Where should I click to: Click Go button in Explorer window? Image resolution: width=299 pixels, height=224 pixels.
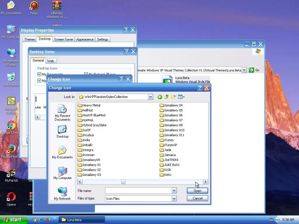(x=254, y=70)
